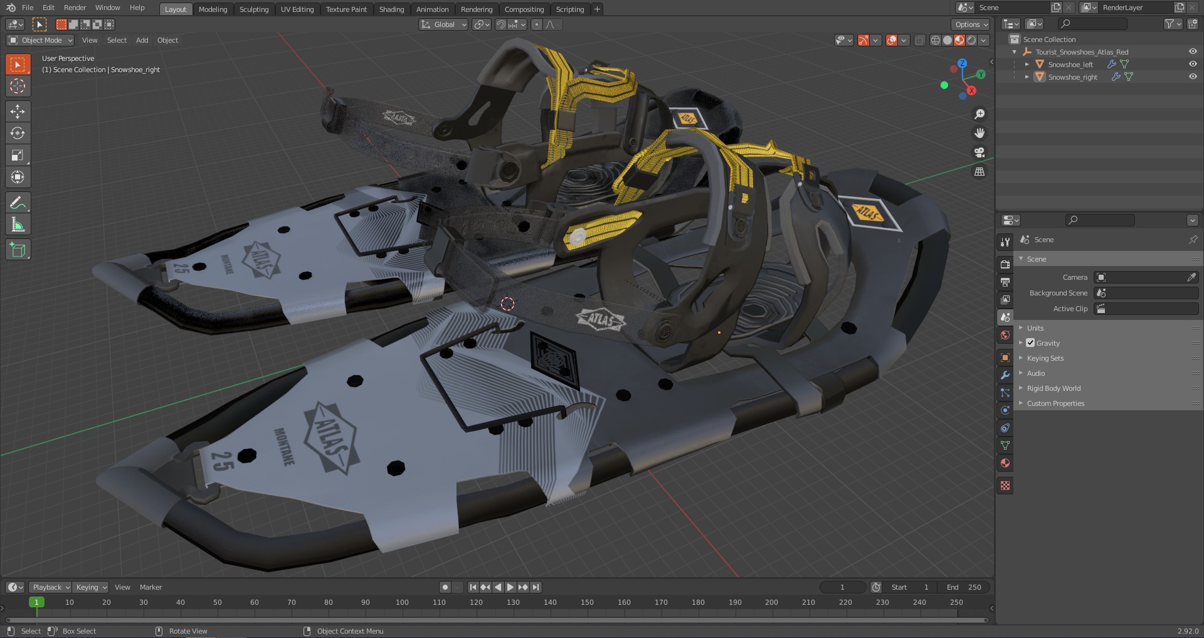Open the Object Mode dropdown
Image resolution: width=1204 pixels, height=638 pixels.
click(x=40, y=40)
